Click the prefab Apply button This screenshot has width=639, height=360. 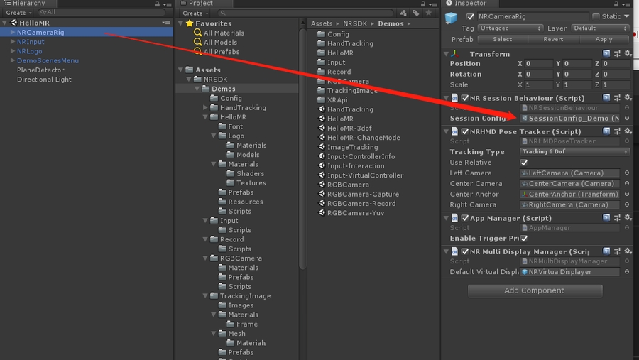tap(603, 40)
